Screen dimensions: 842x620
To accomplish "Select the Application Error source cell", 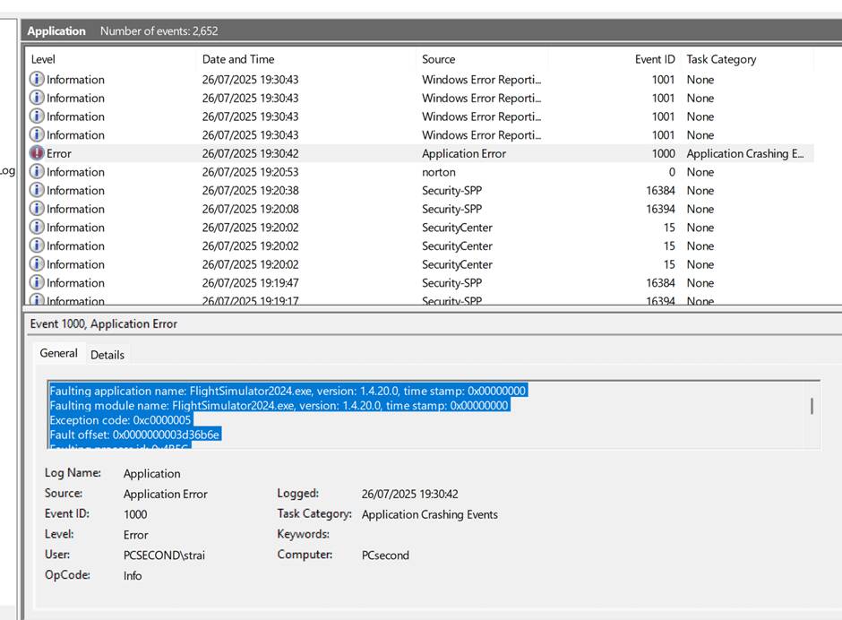I will coord(464,154).
